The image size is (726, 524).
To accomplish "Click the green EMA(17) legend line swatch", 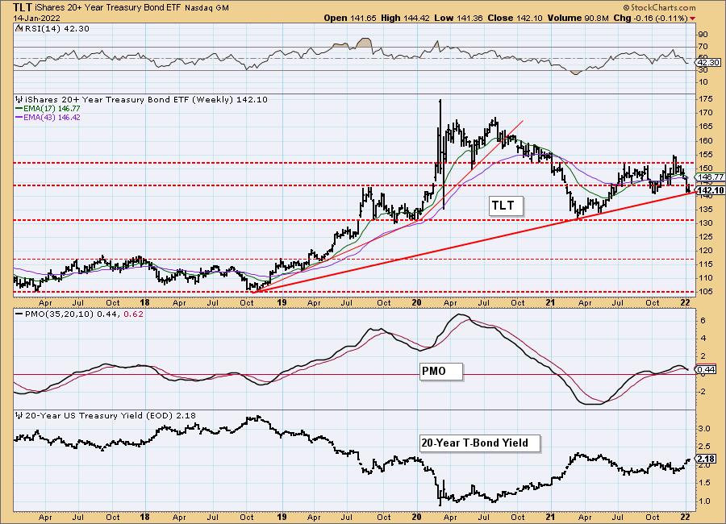I will click(19, 108).
